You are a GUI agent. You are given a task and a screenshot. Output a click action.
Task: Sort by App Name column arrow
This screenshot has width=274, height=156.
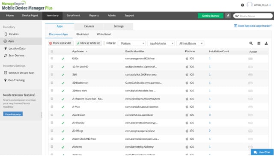(x=86, y=52)
